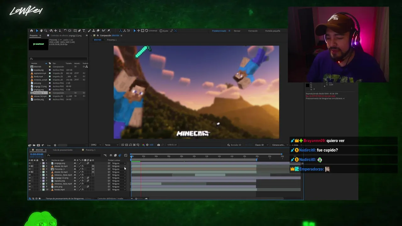Image resolution: width=402 pixels, height=226 pixels.
Task: Select the Rotation tool
Action: pyautogui.click(x=65, y=31)
